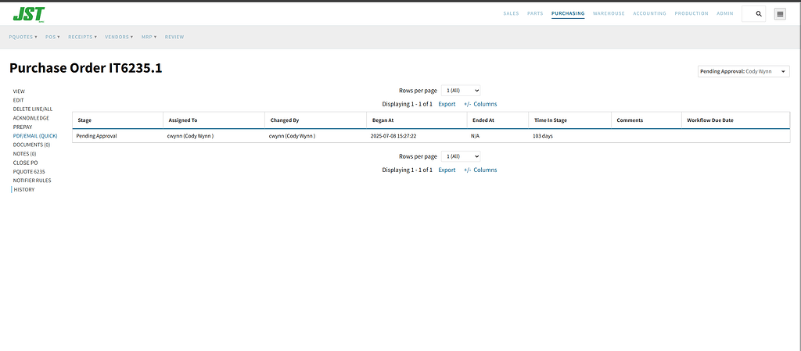Image resolution: width=801 pixels, height=351 pixels.
Task: Expand the MRP dropdown menu
Action: click(x=149, y=38)
